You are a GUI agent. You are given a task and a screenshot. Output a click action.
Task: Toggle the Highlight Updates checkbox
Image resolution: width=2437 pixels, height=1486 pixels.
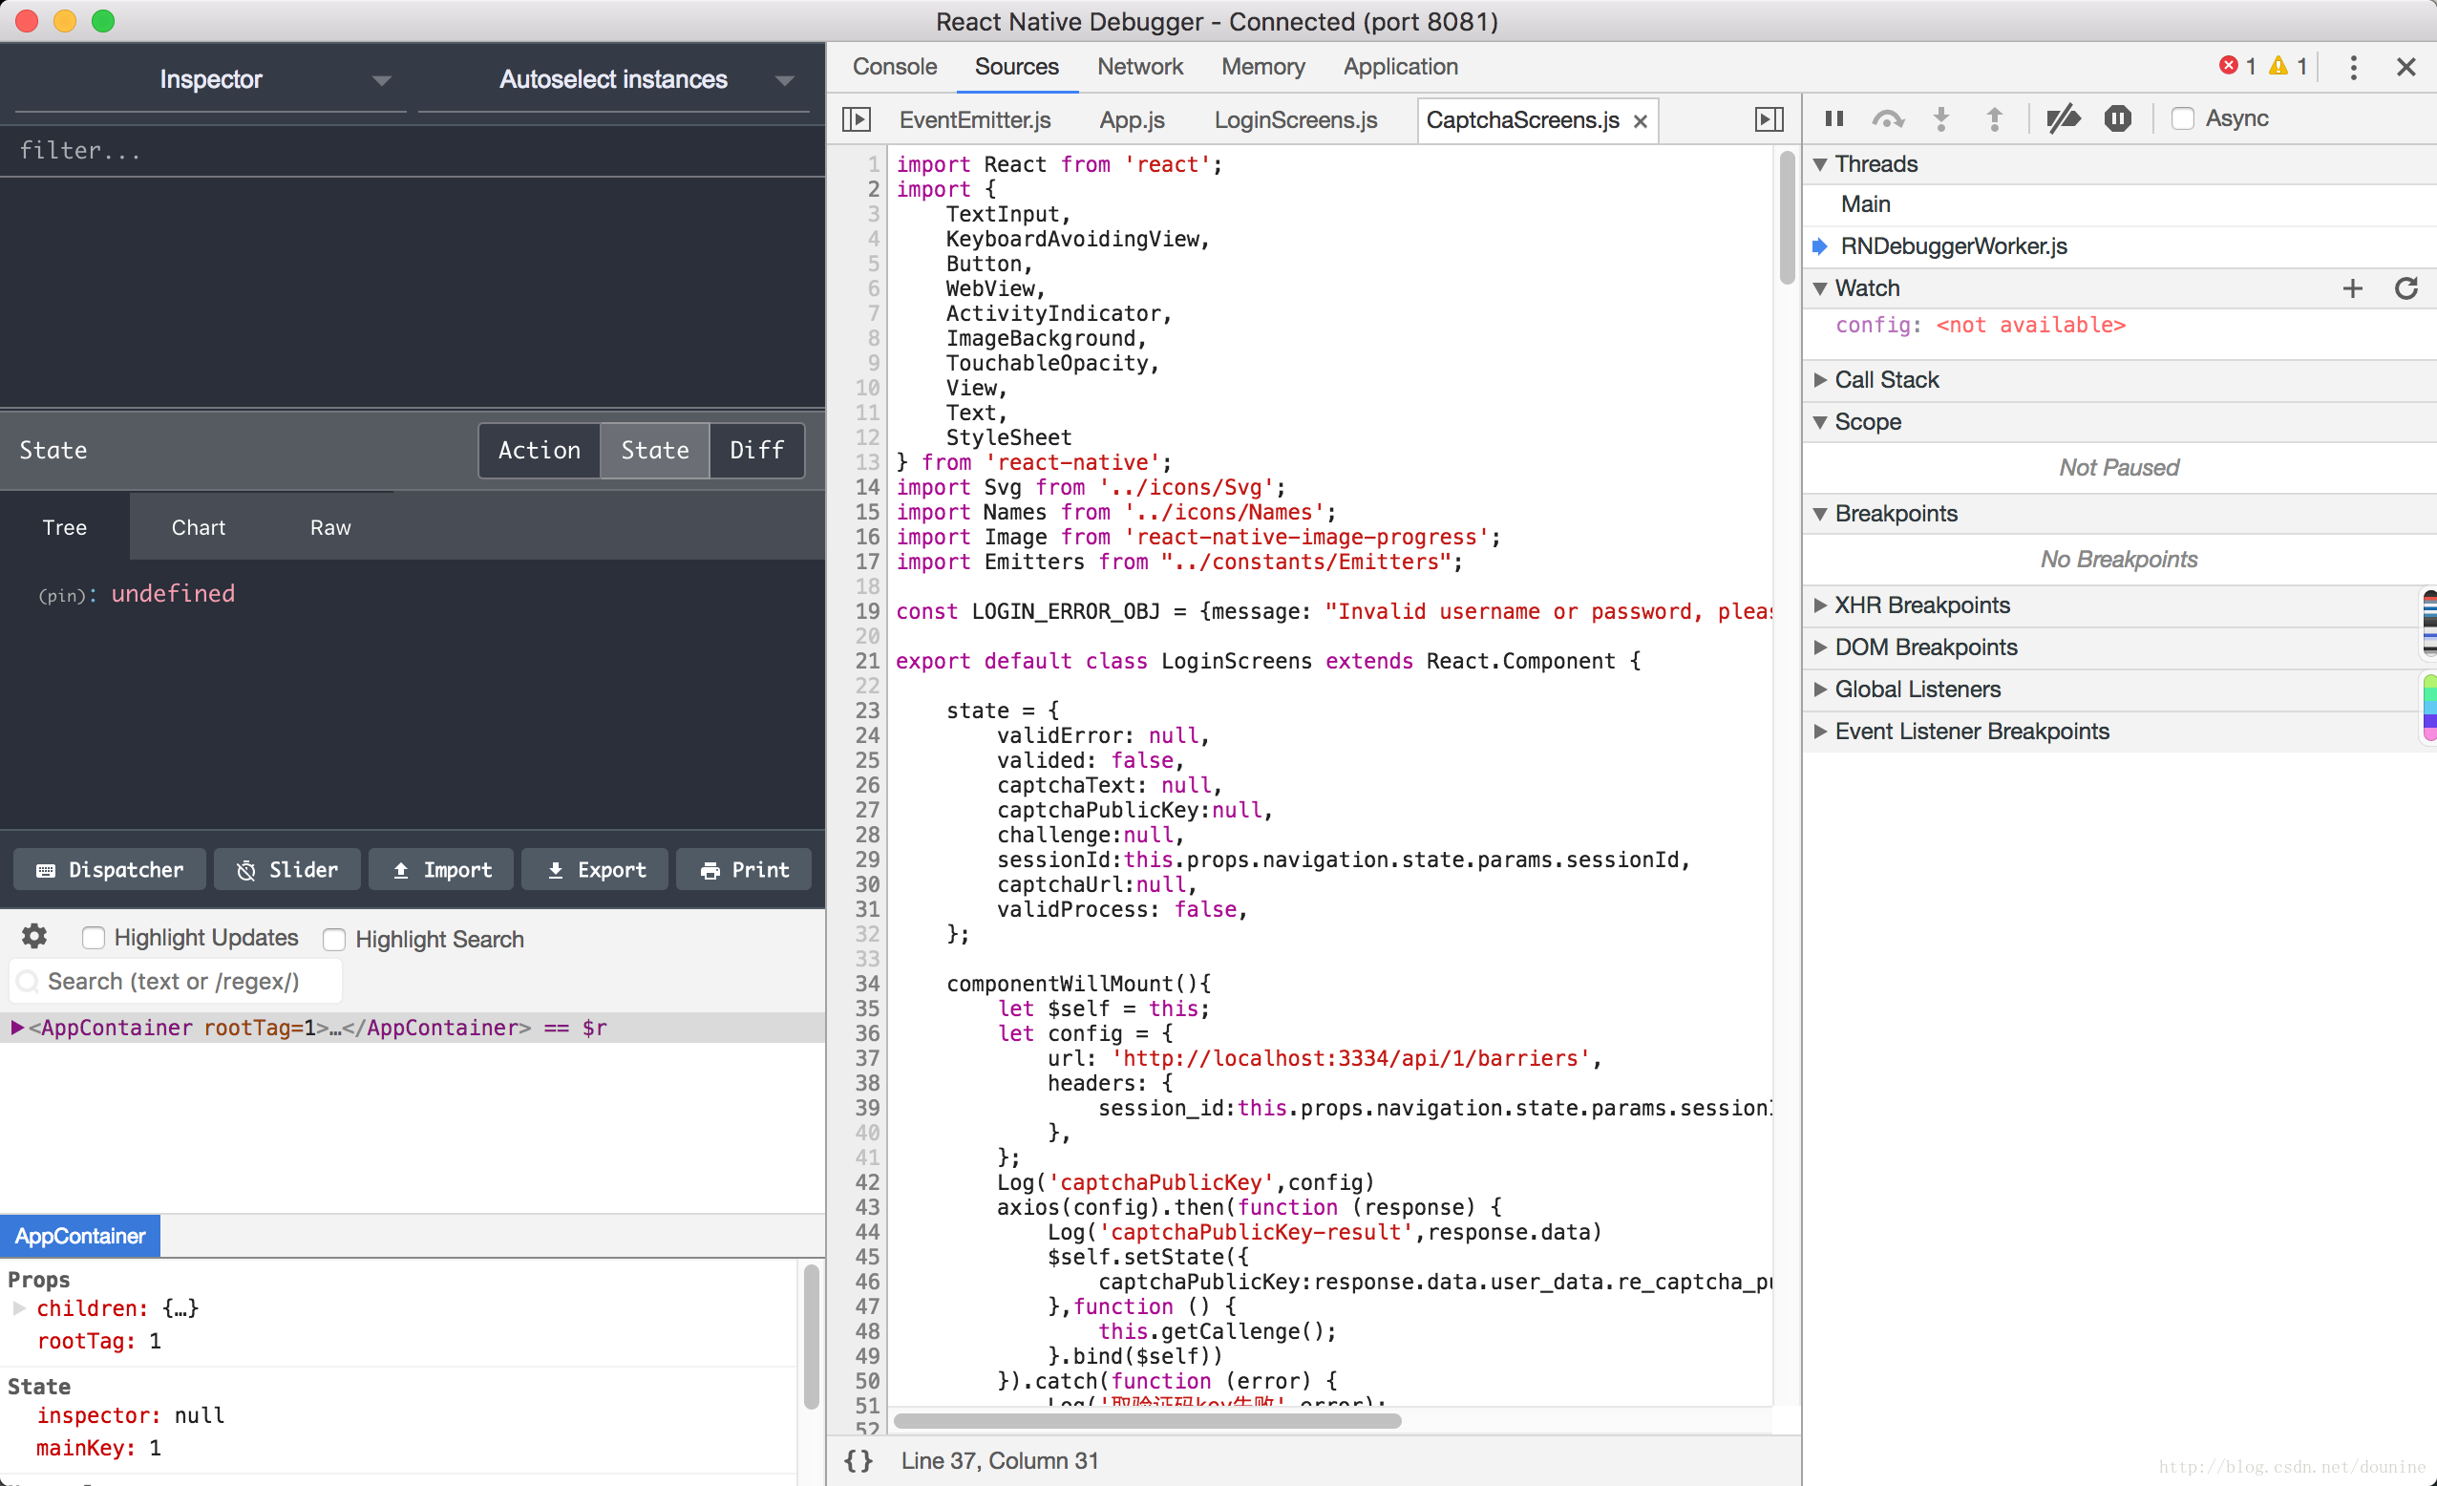point(93,938)
